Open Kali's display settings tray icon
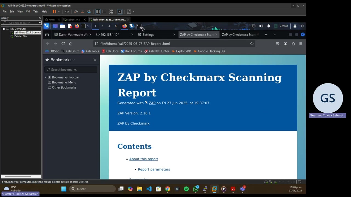This screenshot has height=197, width=351. point(254,26)
